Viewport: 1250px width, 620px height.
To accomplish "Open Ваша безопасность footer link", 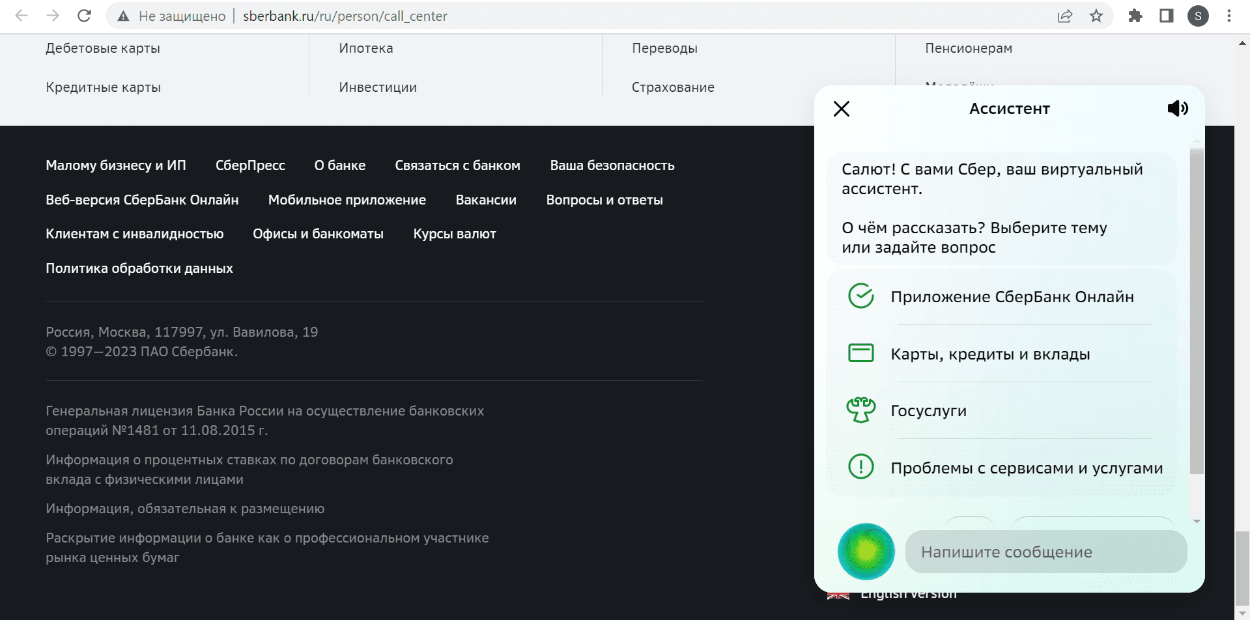I will pos(612,165).
